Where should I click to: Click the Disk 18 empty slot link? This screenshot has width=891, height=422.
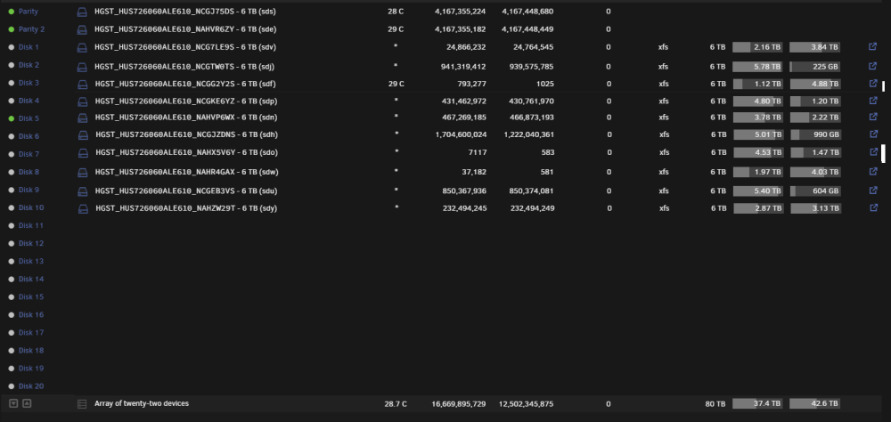31,351
